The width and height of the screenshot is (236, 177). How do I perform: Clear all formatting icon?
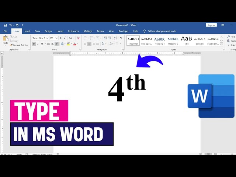(x=78, y=38)
